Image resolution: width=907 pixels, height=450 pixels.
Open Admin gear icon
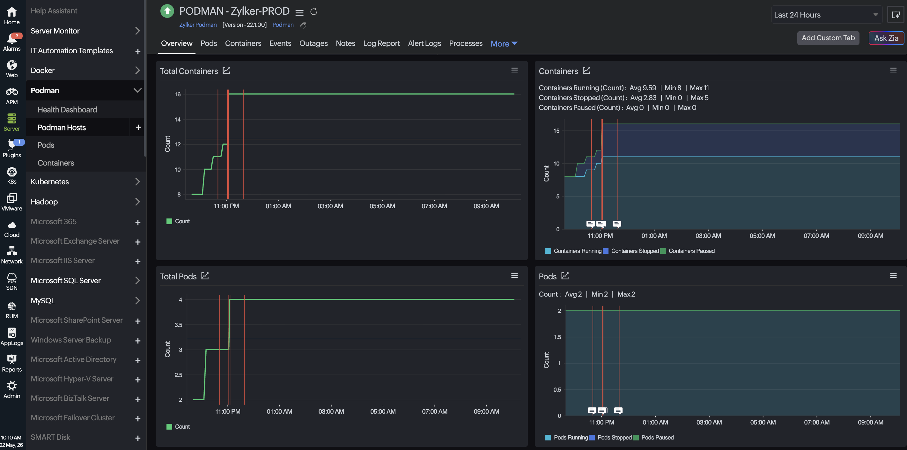[x=11, y=390]
